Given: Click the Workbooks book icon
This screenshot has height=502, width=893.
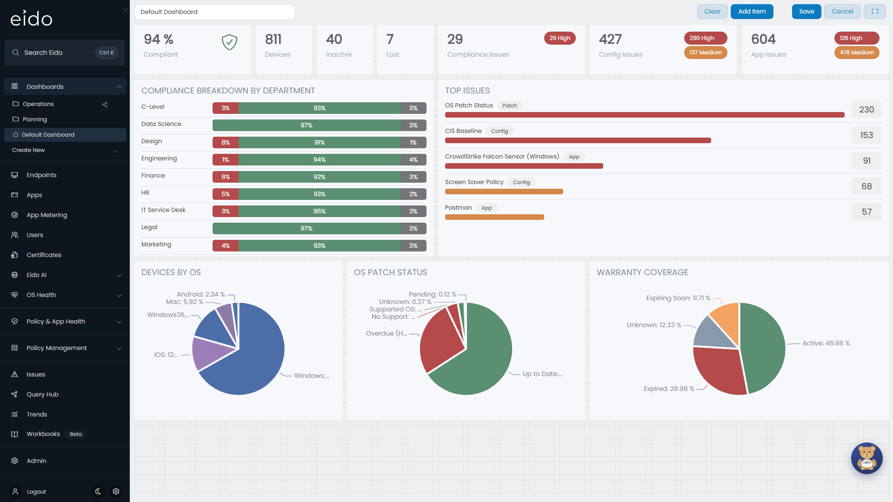Looking at the screenshot, I should [14, 434].
